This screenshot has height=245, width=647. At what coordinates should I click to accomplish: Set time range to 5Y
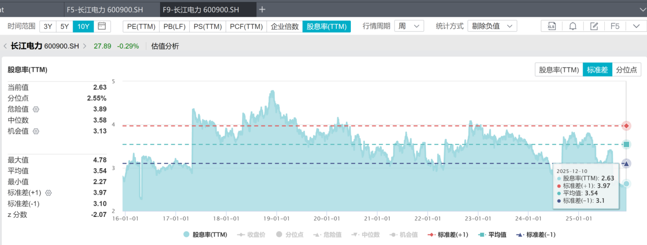pyautogui.click(x=65, y=26)
